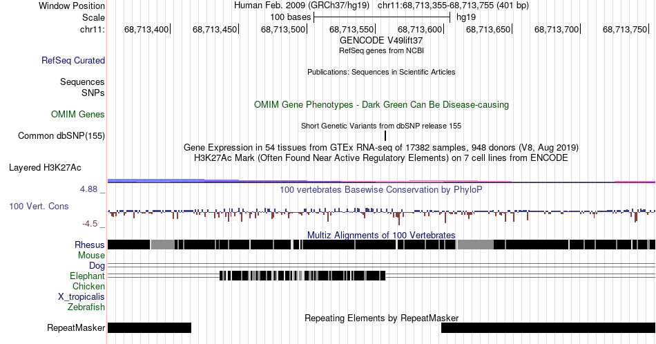Select the Common dbSNP(155) track label
This screenshot has width=656, height=344.
[x=61, y=135]
